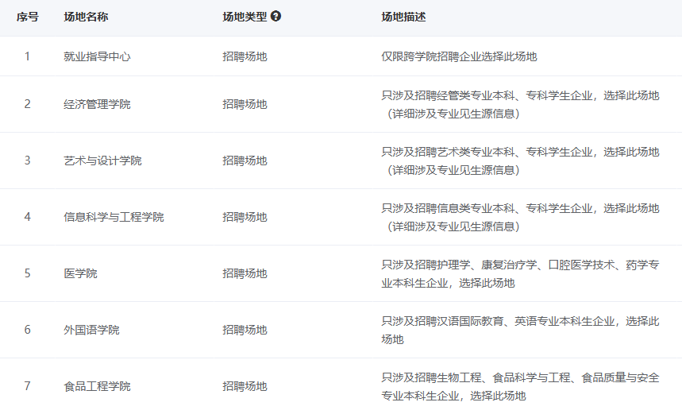Click 招聘场地 type in the 就业指导中心 row

point(245,56)
